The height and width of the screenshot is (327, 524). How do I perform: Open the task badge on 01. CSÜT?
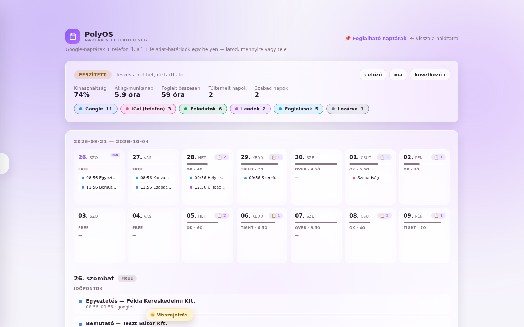(x=384, y=157)
